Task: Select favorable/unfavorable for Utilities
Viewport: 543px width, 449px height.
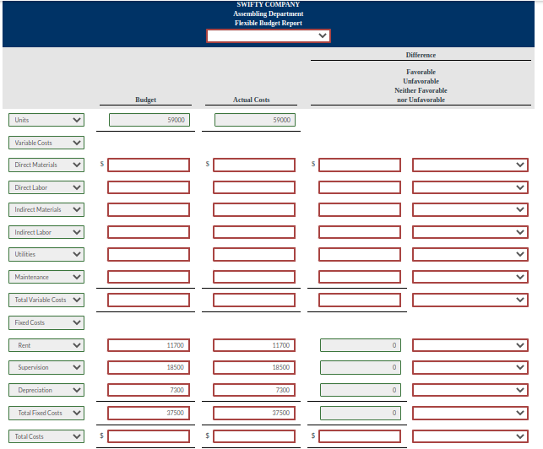Action: tap(470, 254)
